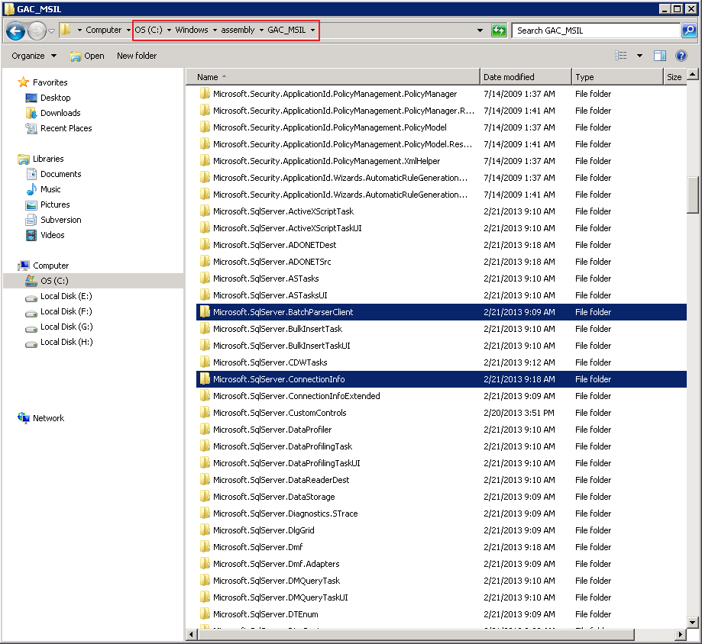The image size is (702, 644).
Task: Open the Organize menu
Action: click(34, 56)
